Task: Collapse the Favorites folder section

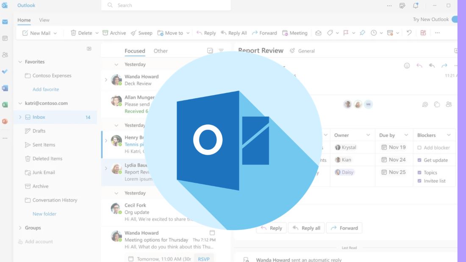Action: coord(20,62)
